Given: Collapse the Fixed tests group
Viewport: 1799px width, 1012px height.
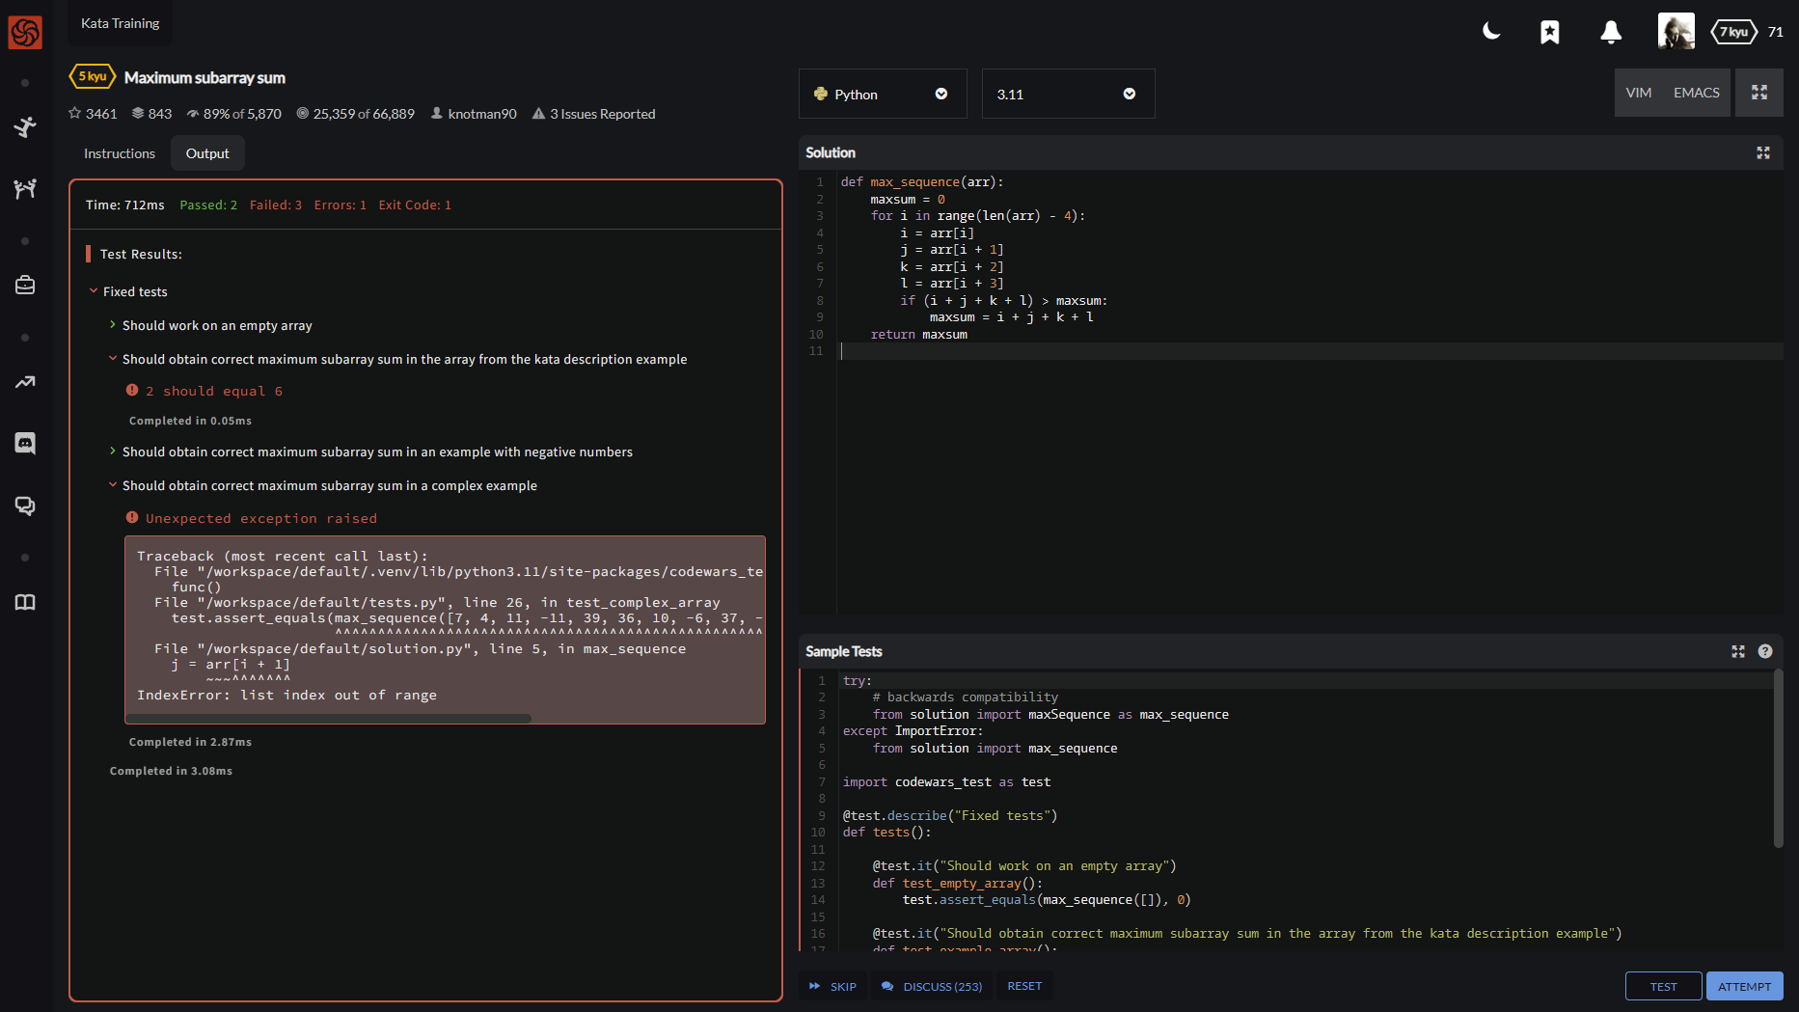Looking at the screenshot, I should (x=128, y=291).
